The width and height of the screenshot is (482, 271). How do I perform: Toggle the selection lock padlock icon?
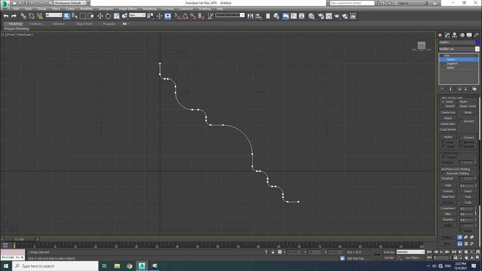coord(273,252)
